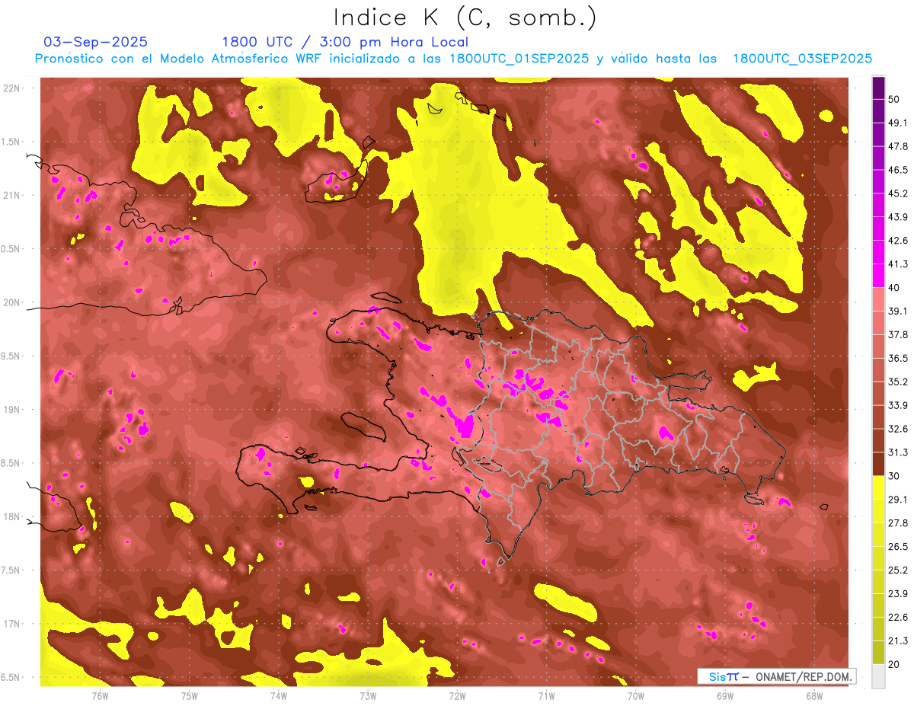The width and height of the screenshot is (914, 706).
Task: Click the legend value '37.8'
Action: click(898, 334)
